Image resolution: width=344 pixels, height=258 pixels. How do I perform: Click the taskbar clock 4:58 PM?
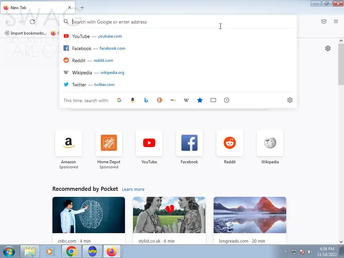[x=327, y=251]
